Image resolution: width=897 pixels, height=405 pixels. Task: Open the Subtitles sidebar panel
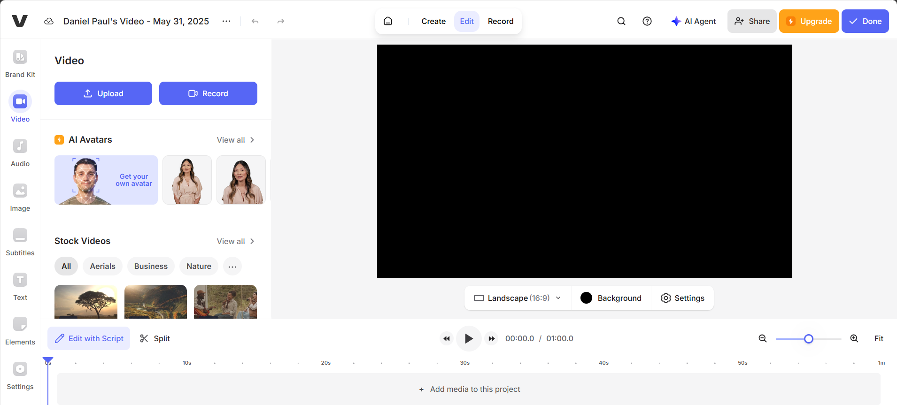(x=20, y=242)
